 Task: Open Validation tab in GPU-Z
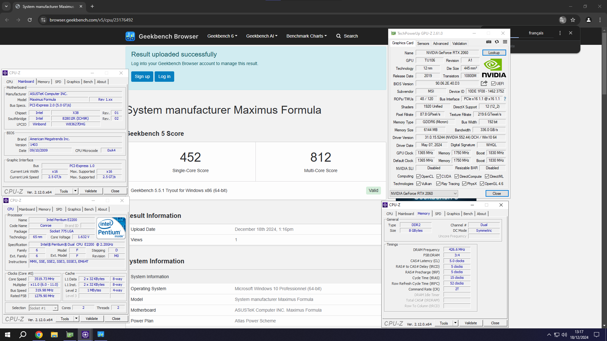point(459,44)
